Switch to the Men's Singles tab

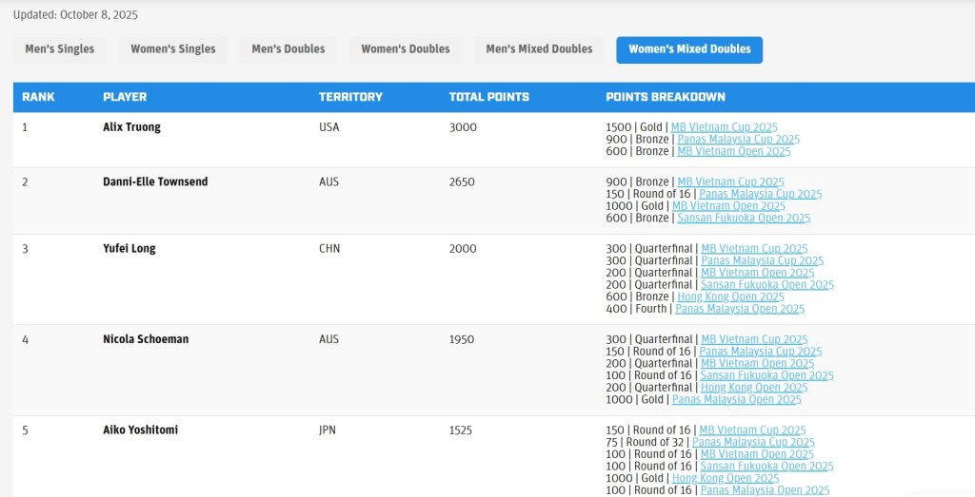coord(59,49)
